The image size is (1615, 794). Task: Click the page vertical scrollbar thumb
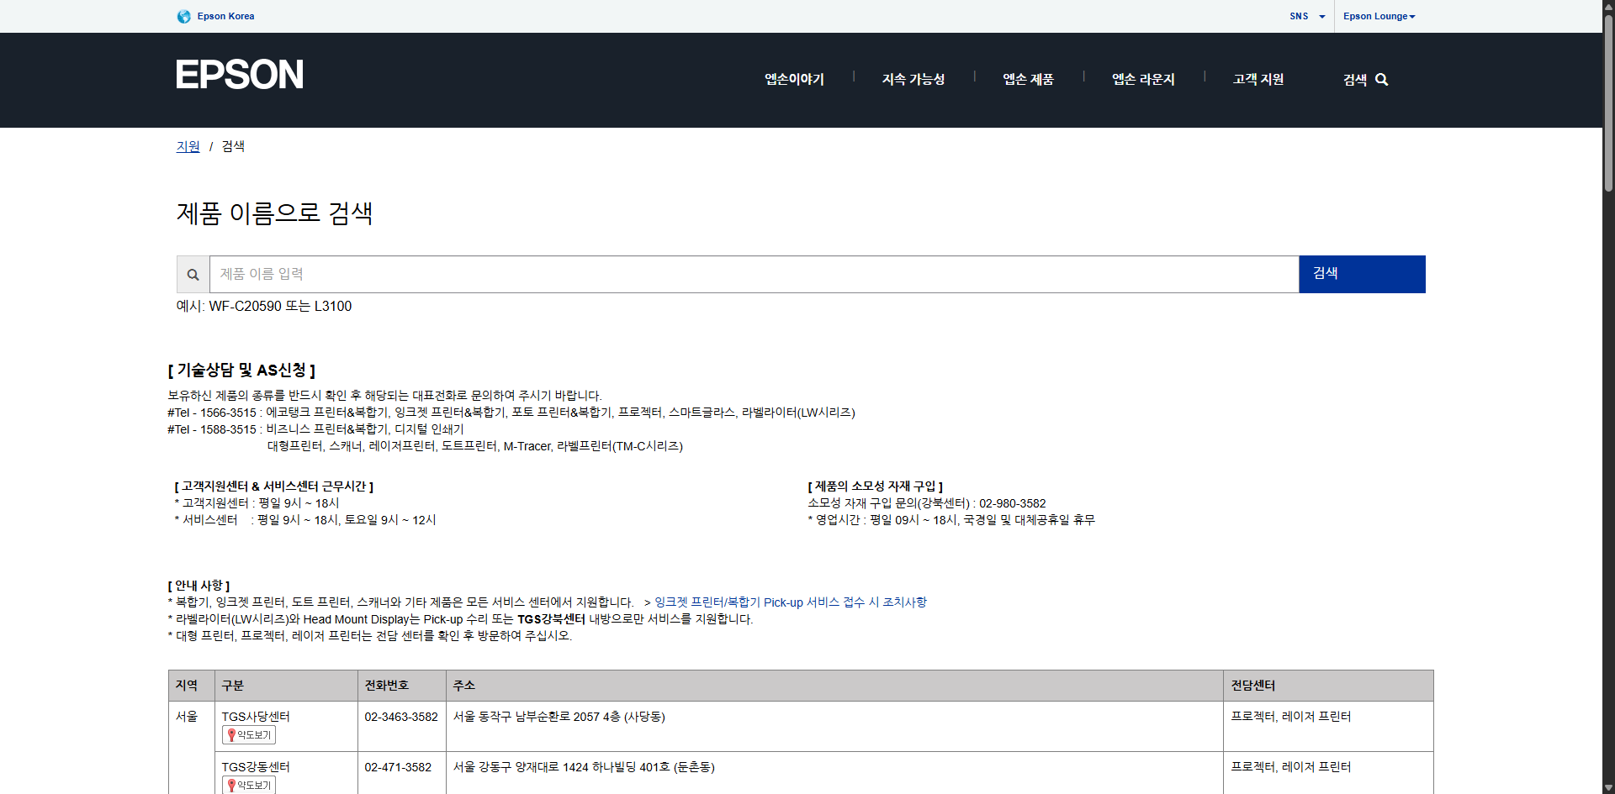point(1608,101)
